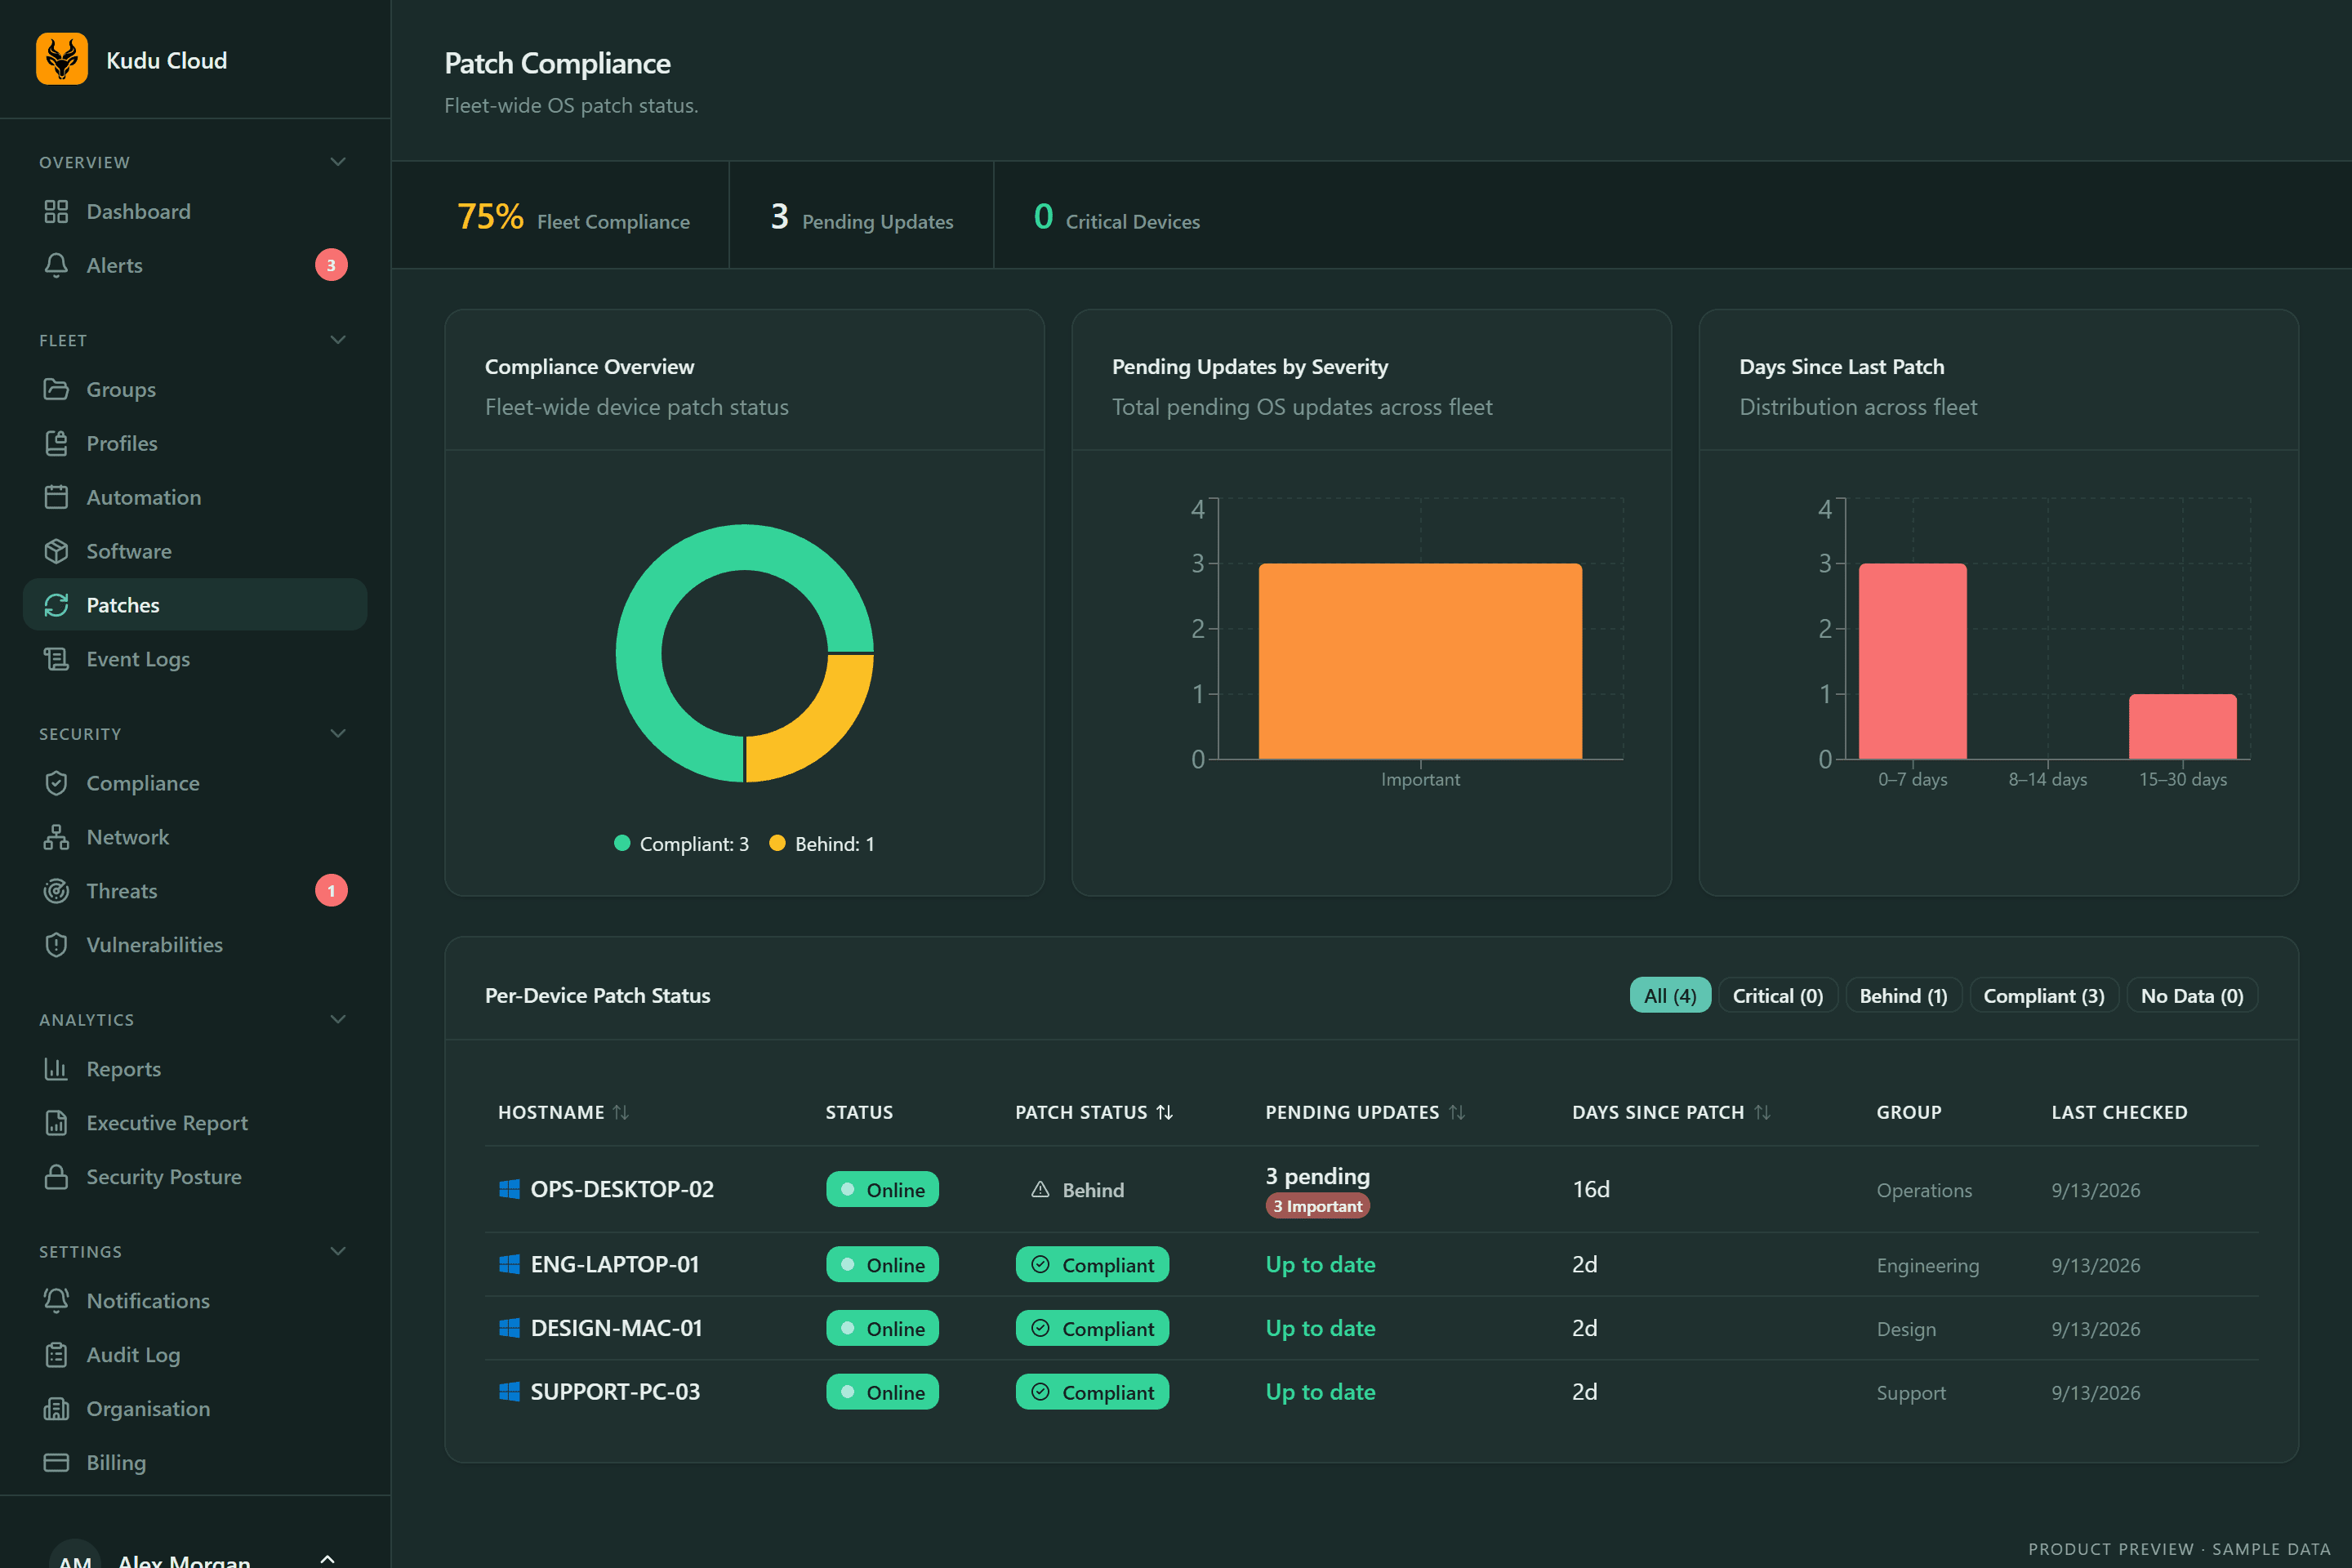Click the Profiles clipboard icon
2352x1568 pixels.
tap(56, 443)
